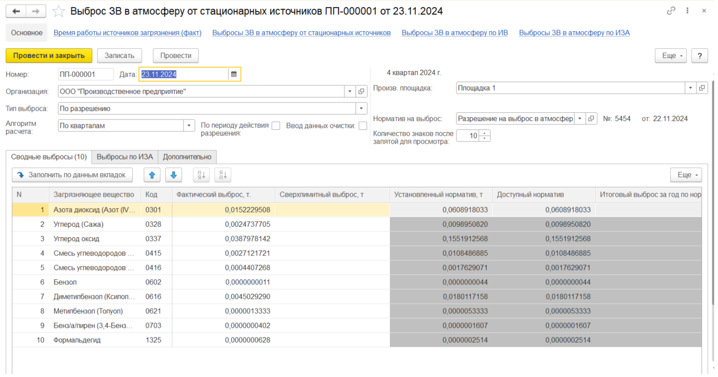Select the Углерод оксид table row
Viewport: 718px width, 377px height.
click(76, 239)
